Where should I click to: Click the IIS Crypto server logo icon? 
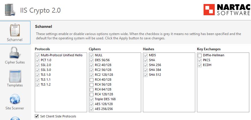pyautogui.click(x=10, y=9)
